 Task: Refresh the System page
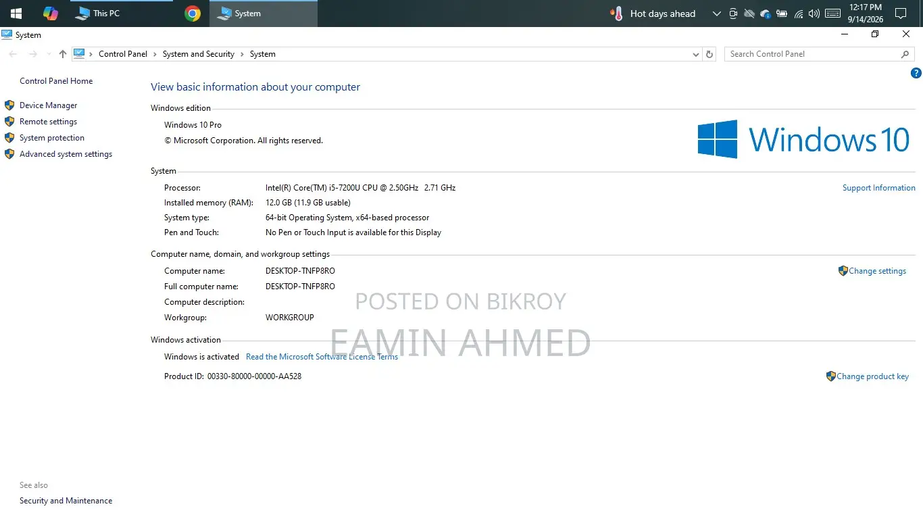(x=709, y=54)
